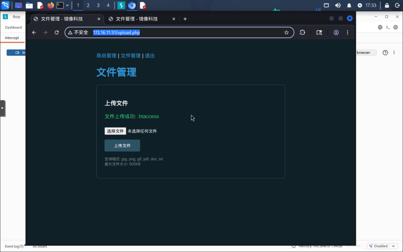Reload the upload.php page
The height and width of the screenshot is (252, 403).
(57, 33)
